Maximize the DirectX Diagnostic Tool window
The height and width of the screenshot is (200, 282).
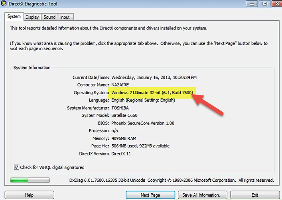[264, 4]
